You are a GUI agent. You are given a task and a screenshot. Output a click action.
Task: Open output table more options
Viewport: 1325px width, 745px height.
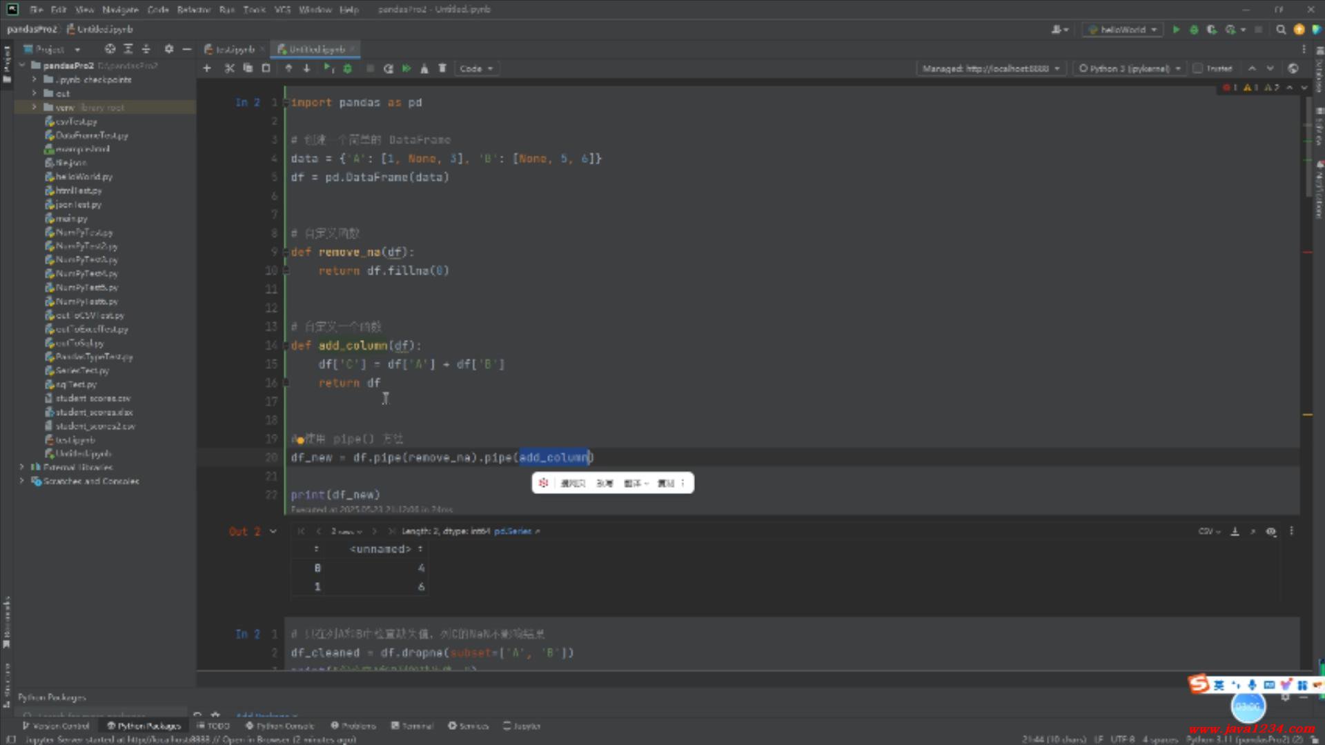coord(1291,531)
